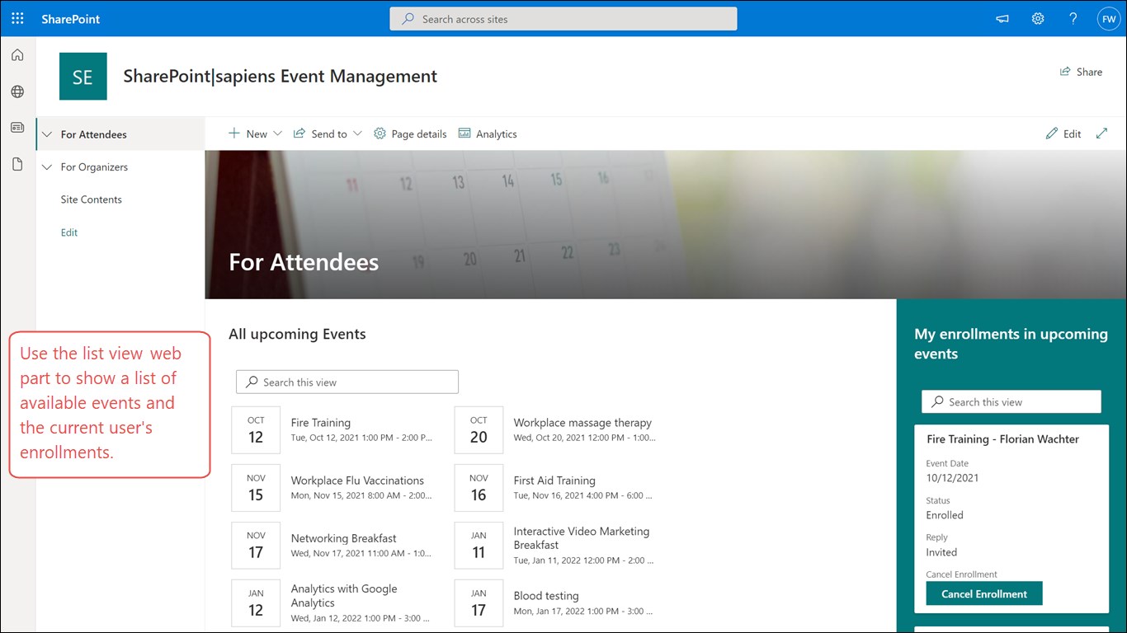Click the Oct 12 date tile for Fire Training
The width and height of the screenshot is (1127, 633).
(256, 429)
